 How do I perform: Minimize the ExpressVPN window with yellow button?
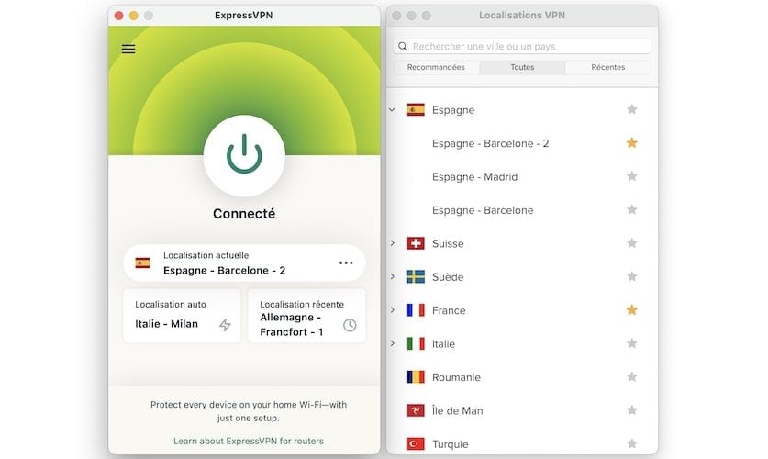(134, 16)
